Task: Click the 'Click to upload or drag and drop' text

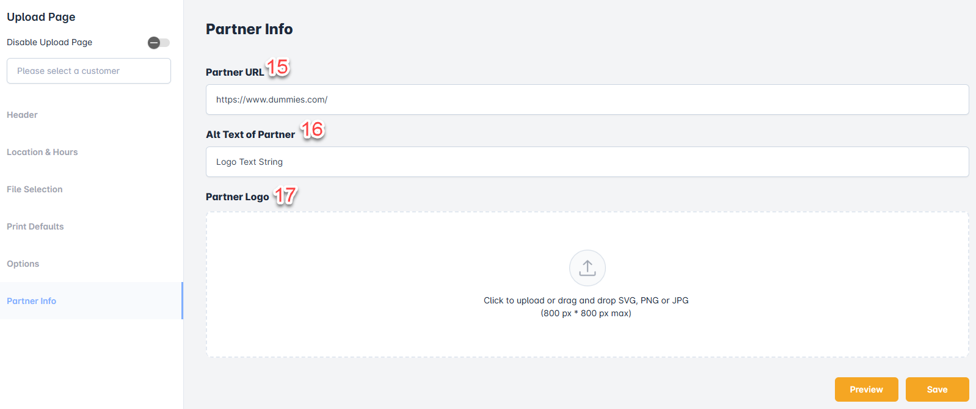Action: click(586, 300)
